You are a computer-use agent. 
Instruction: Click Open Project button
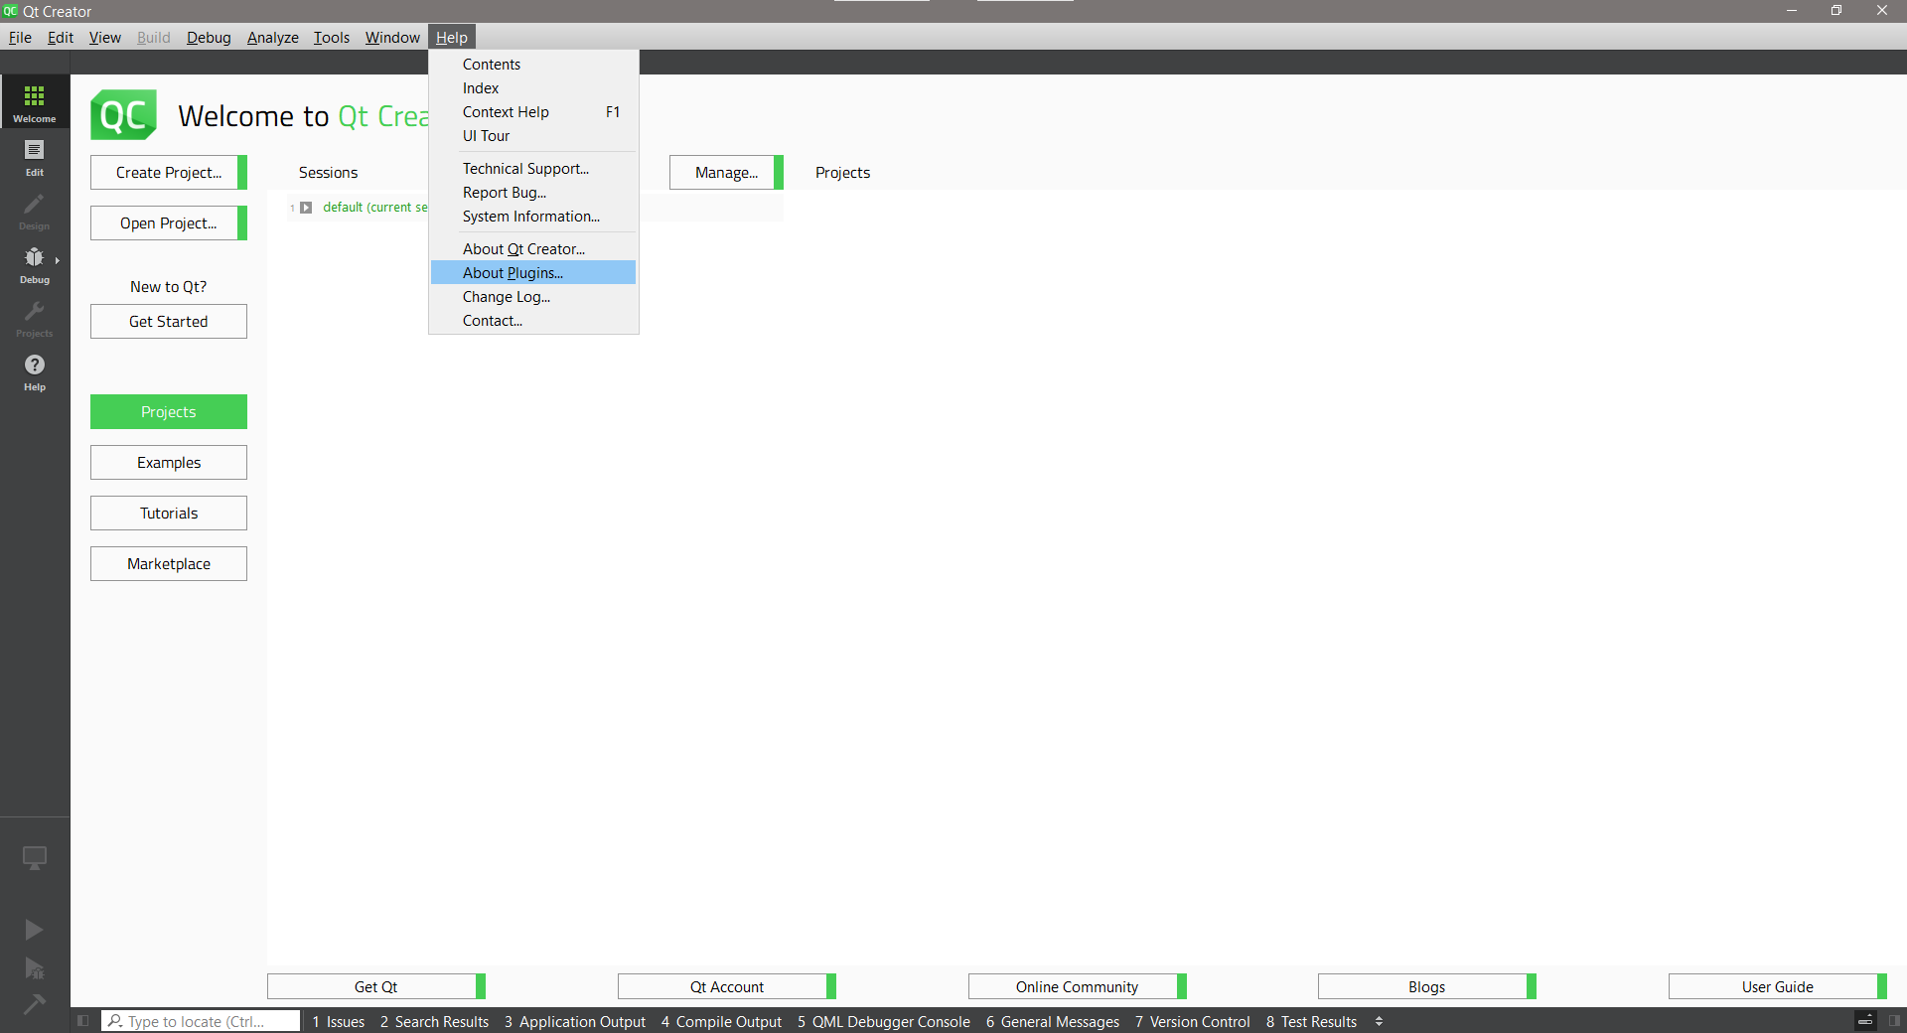169,223
